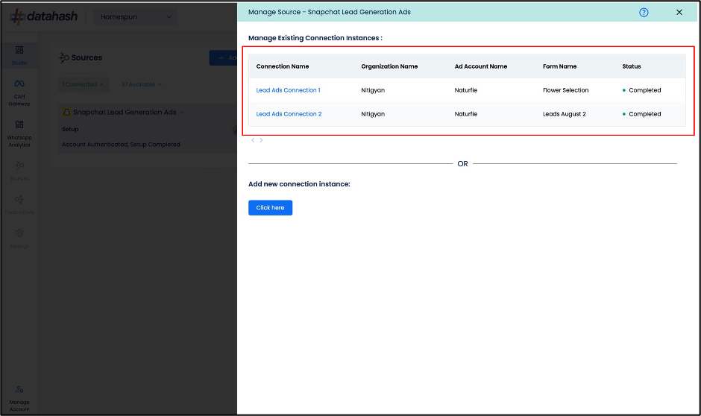Screen dimensions: 701x416
Task: Click the Form Name column header
Action: [559, 66]
